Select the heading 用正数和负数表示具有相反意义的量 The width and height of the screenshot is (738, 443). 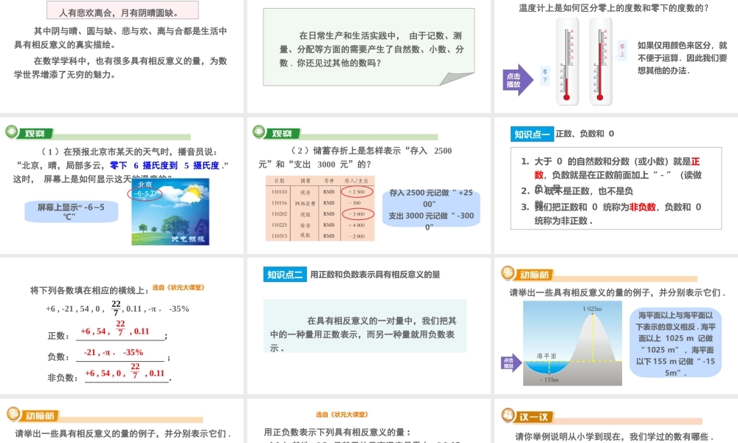click(x=375, y=275)
